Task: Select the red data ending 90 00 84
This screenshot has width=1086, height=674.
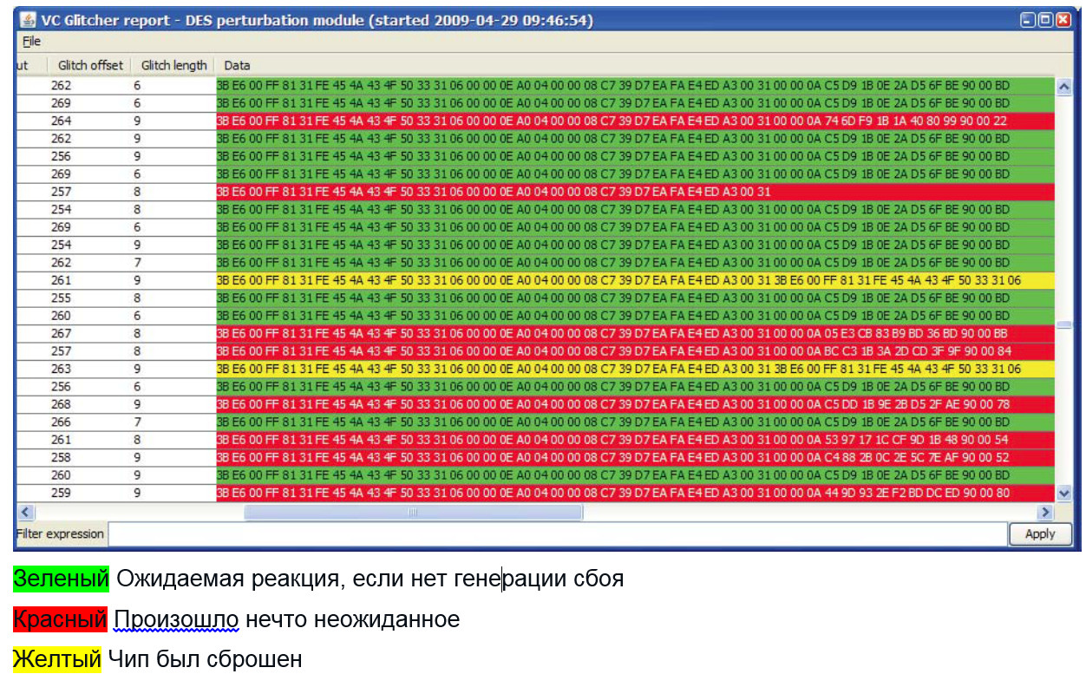Action: (x=636, y=351)
